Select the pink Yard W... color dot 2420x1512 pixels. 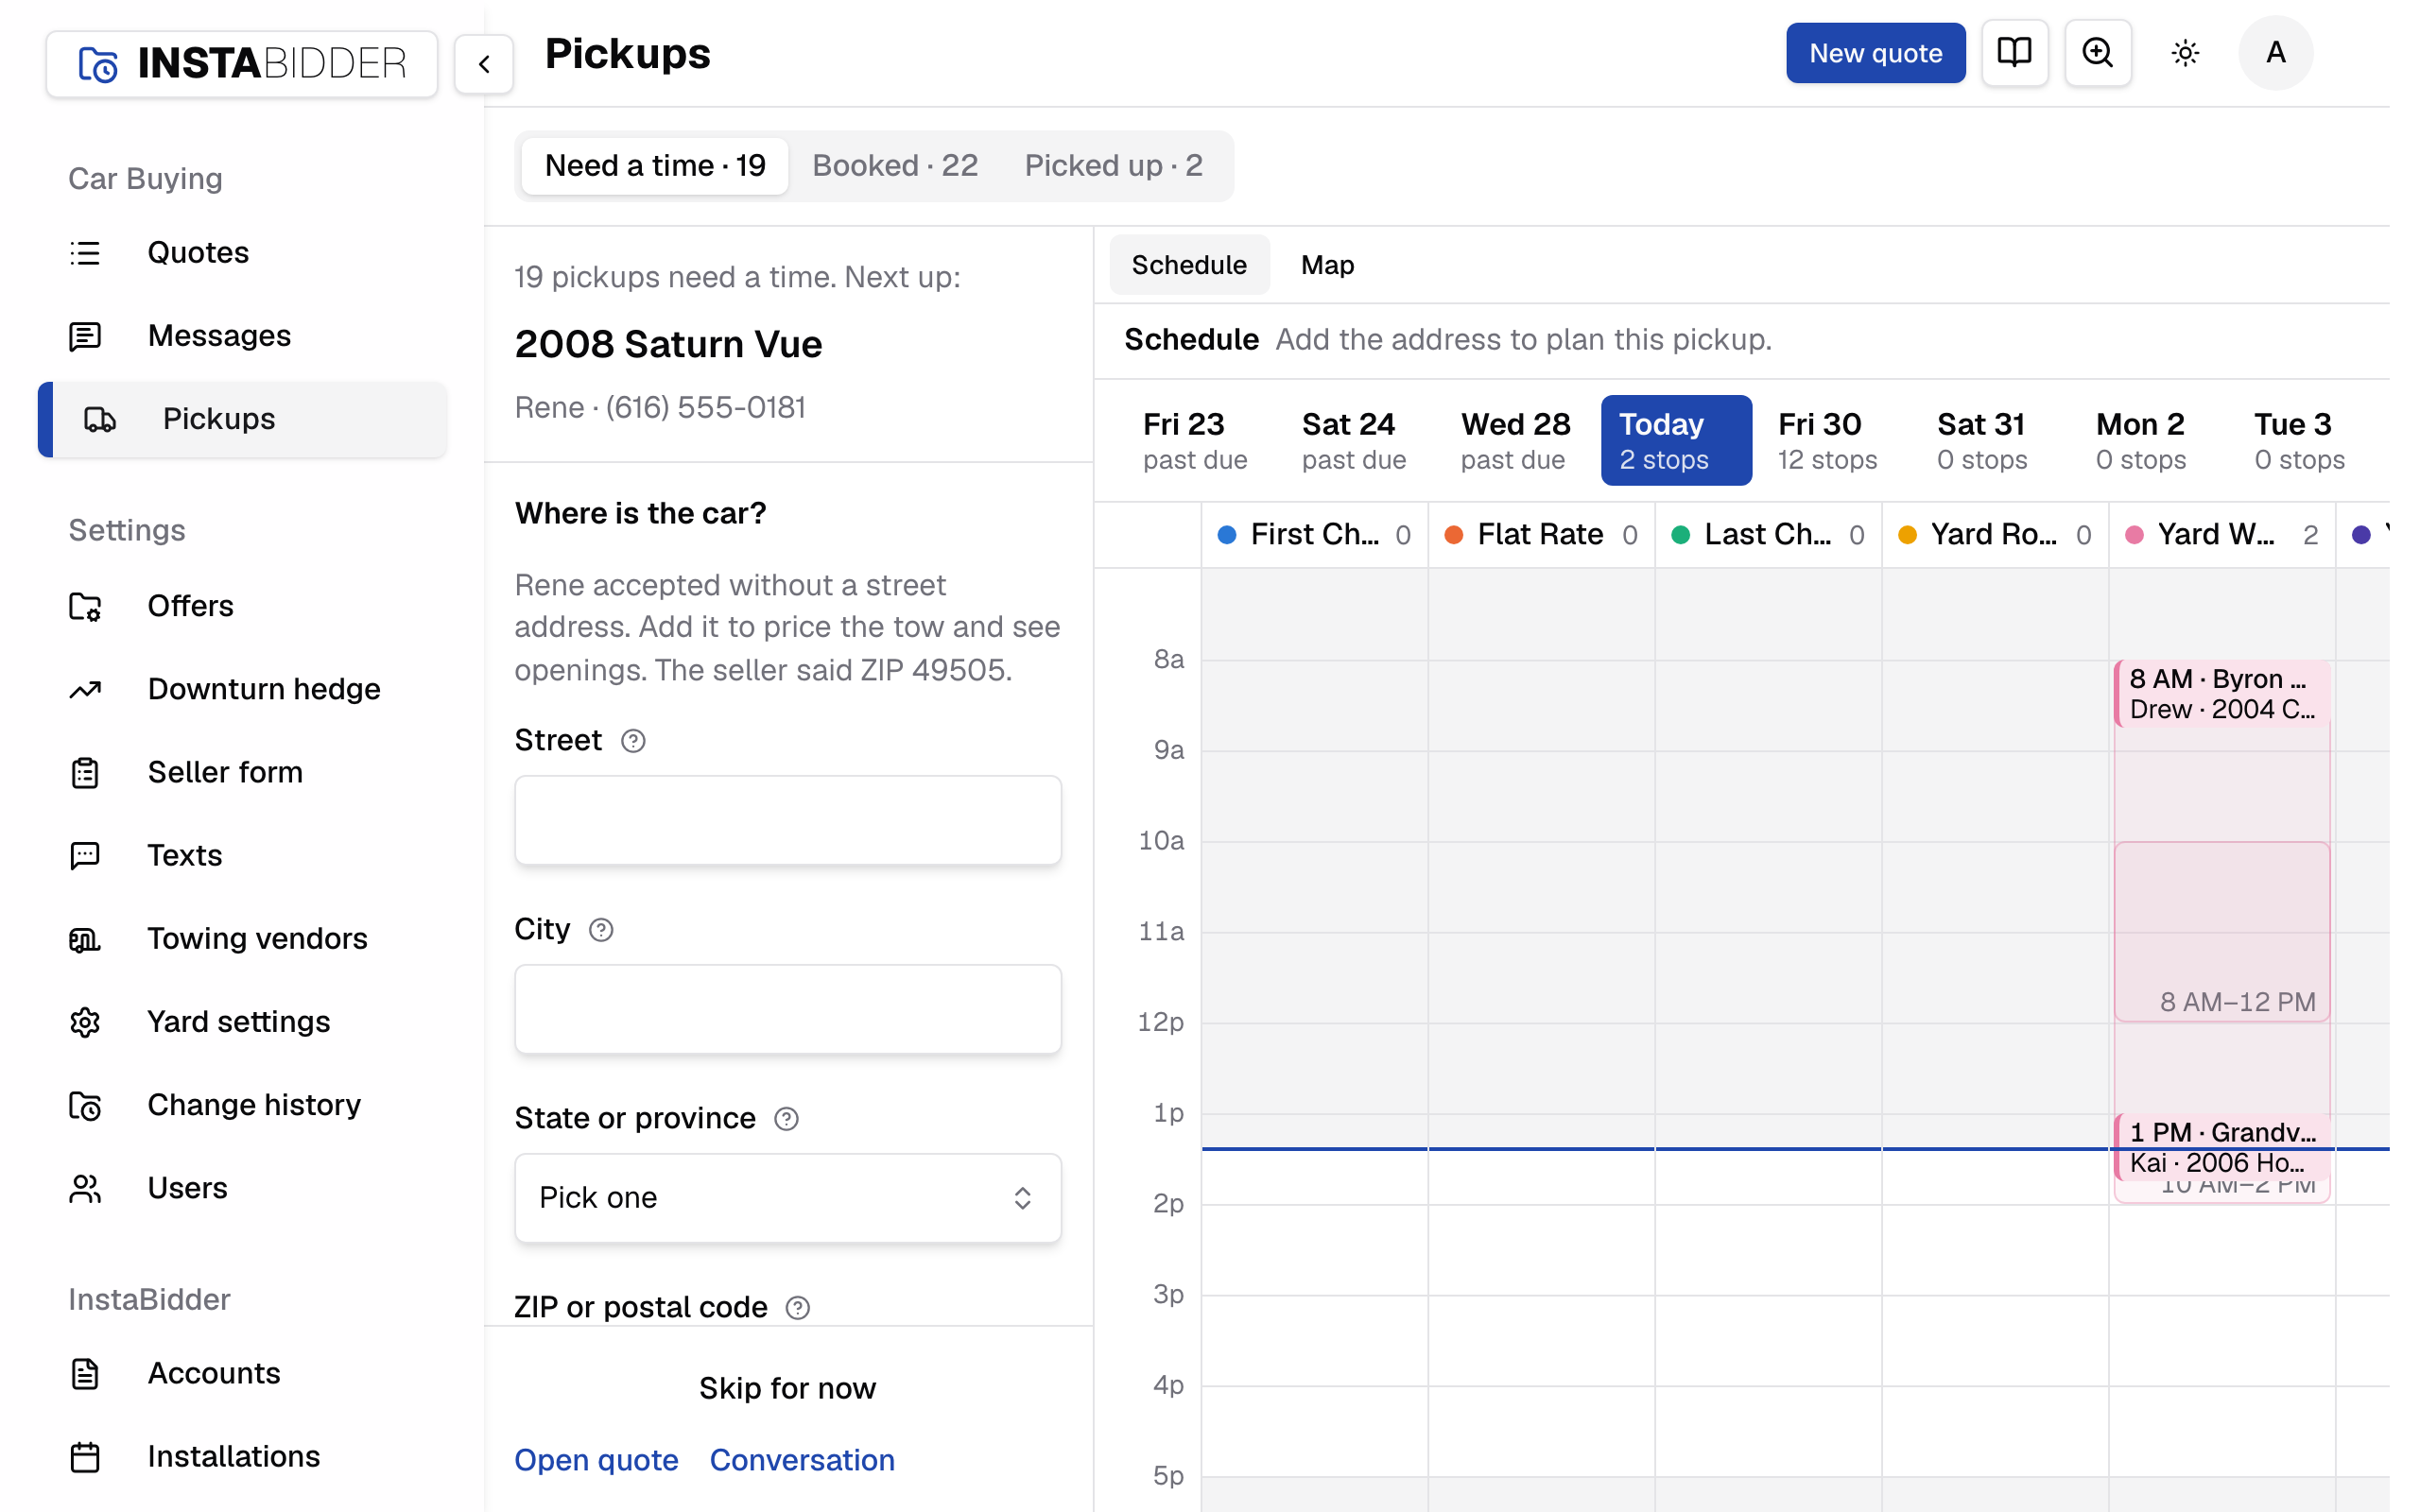click(2134, 535)
